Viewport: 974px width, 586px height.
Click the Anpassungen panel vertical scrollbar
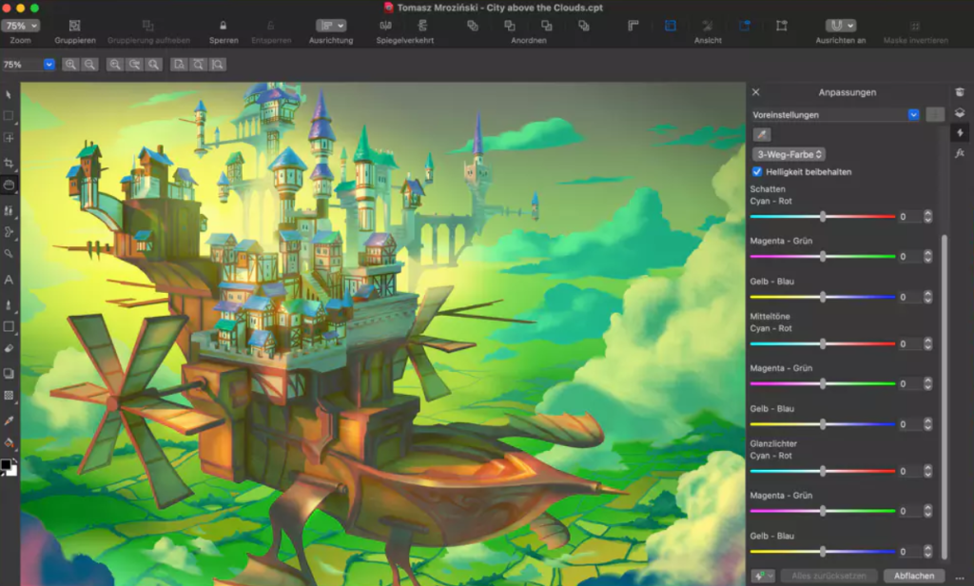[945, 397]
